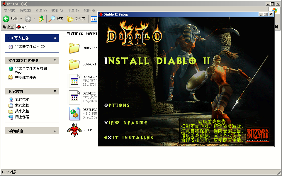282x176 pixels.
Task: Open the Search (搜索) magnifier tool
Action: click(52, 19)
